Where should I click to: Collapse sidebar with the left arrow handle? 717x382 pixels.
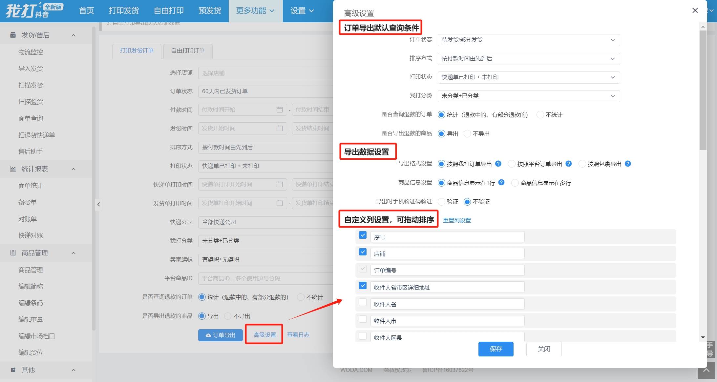98,204
